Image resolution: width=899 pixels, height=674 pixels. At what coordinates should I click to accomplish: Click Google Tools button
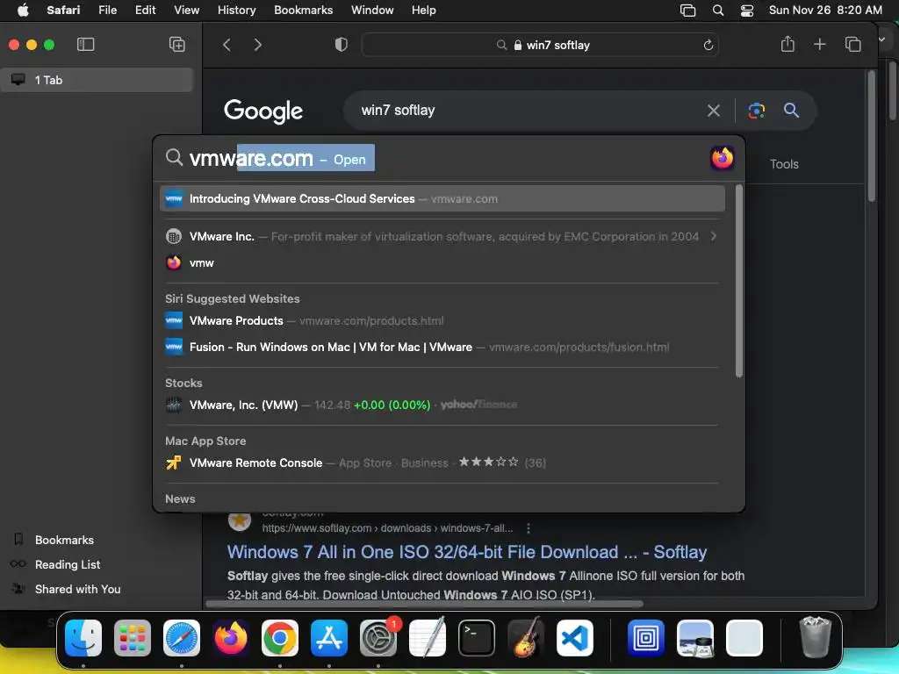(784, 164)
